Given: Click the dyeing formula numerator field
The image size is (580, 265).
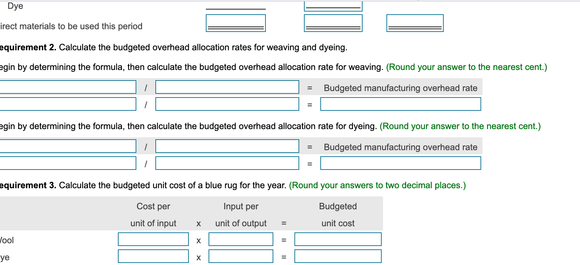Looking at the screenshot, I should tap(66, 147).
